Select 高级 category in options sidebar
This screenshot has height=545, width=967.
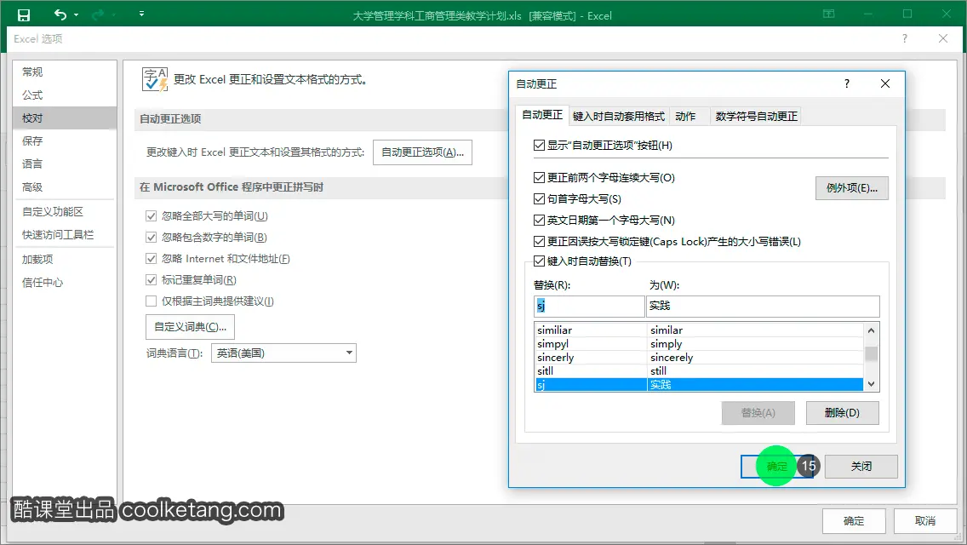coord(64,187)
